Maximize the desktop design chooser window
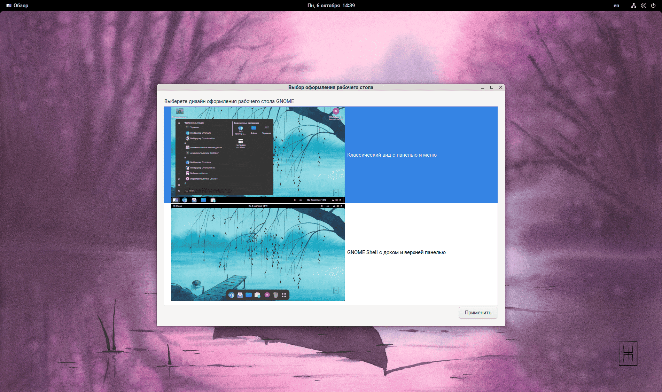662x392 pixels. (492, 88)
